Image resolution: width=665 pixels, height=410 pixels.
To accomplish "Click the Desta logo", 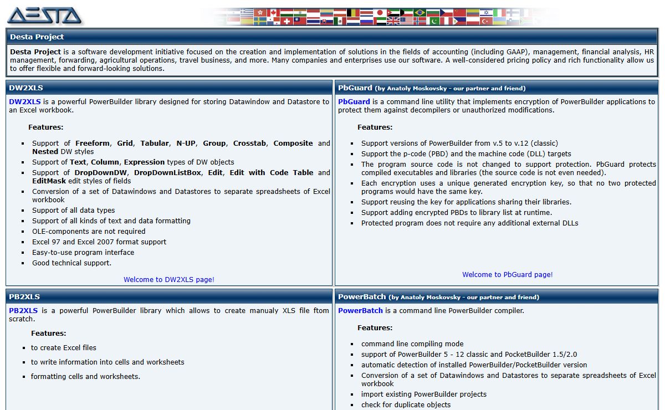I will pos(44,16).
